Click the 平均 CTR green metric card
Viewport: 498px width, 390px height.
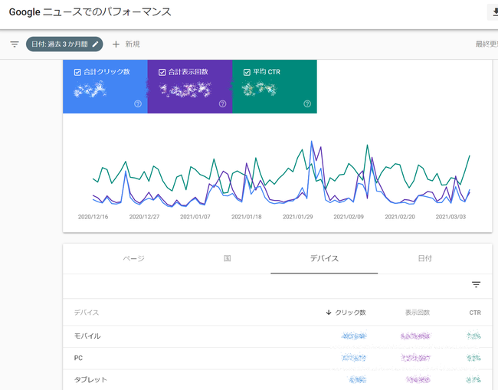coord(275,87)
